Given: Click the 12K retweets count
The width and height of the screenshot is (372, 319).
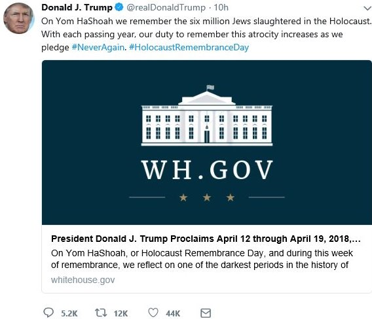Looking at the screenshot, I should (121, 314).
